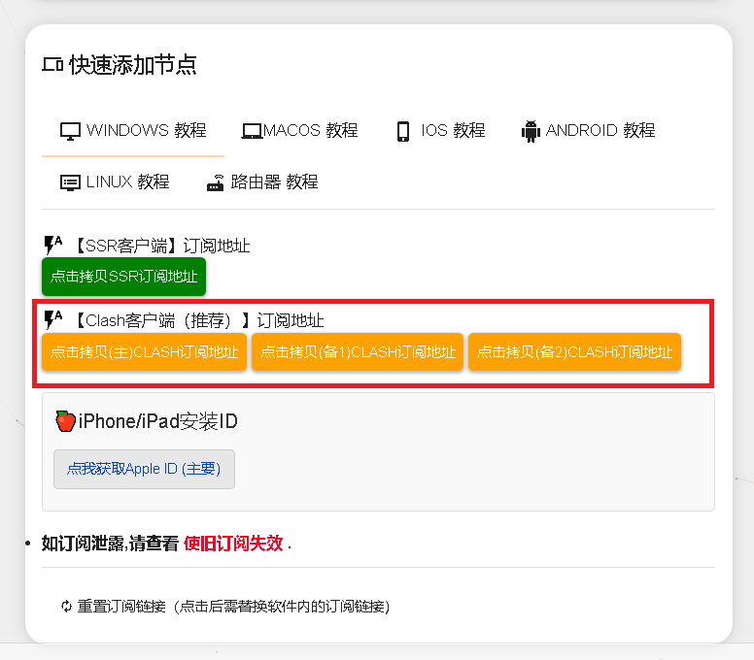
Task: Click the laptop icon beside MACOS 教程
Action: click(x=252, y=131)
